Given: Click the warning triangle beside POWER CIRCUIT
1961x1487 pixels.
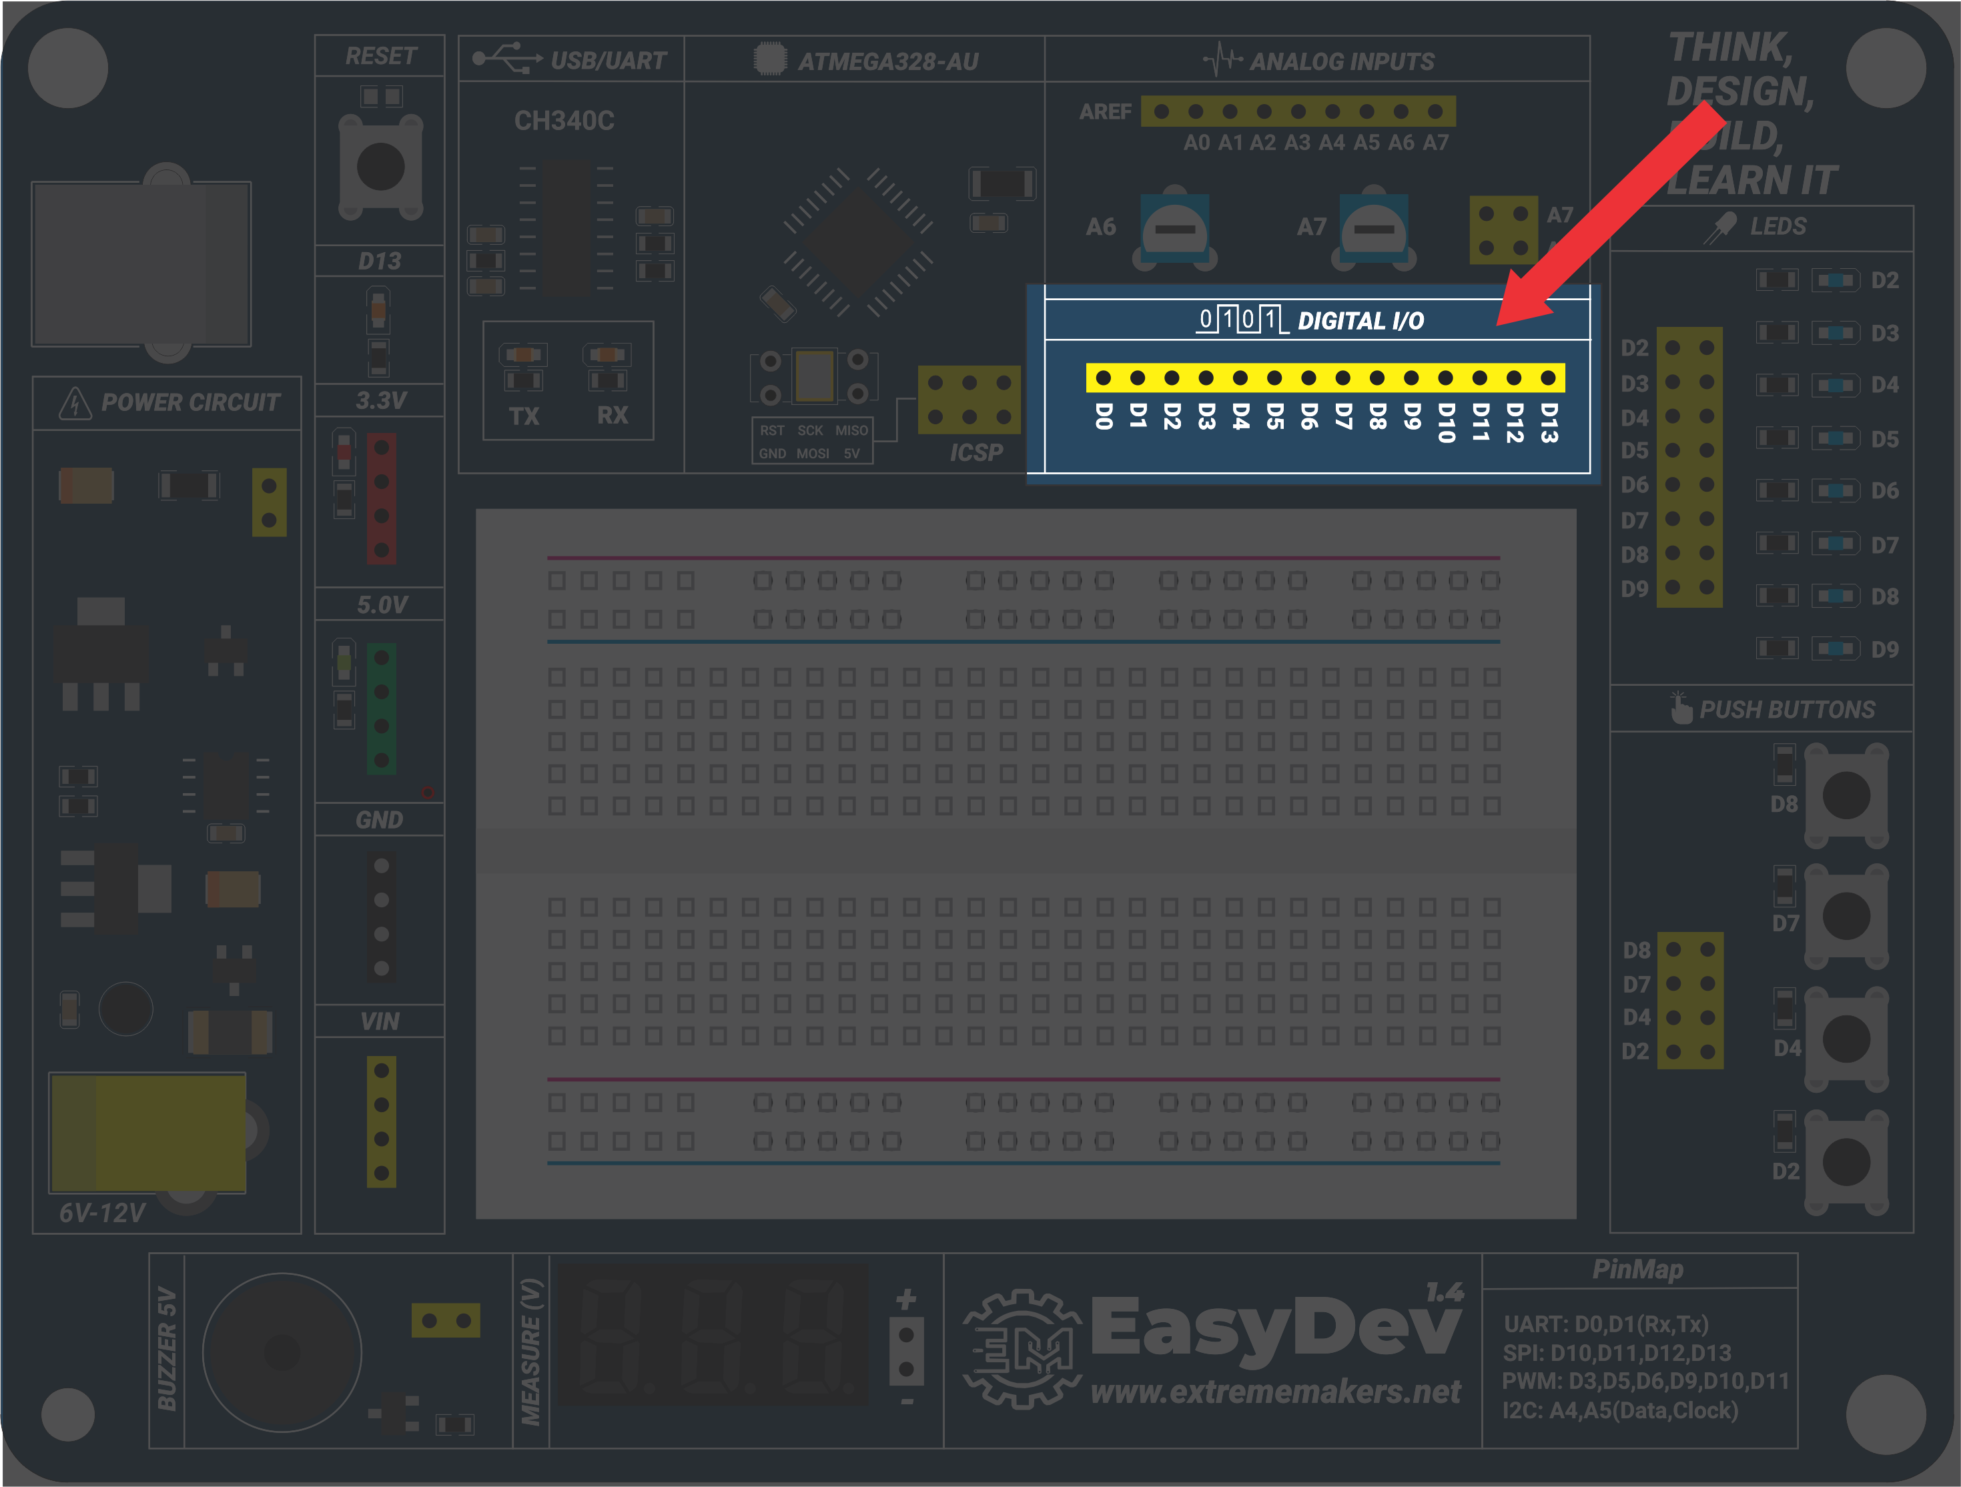Looking at the screenshot, I should coord(75,403).
